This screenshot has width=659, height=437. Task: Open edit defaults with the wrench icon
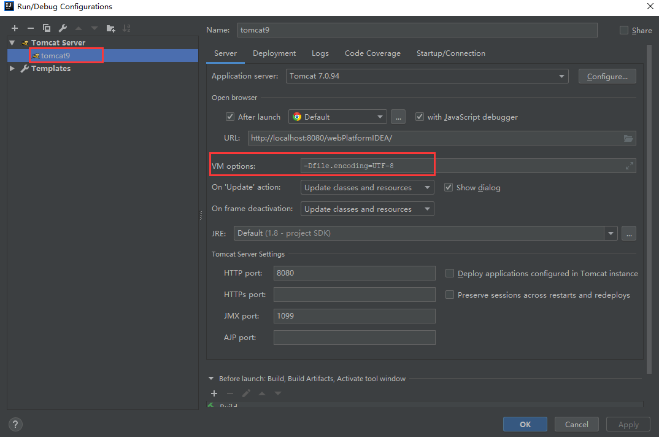click(63, 28)
